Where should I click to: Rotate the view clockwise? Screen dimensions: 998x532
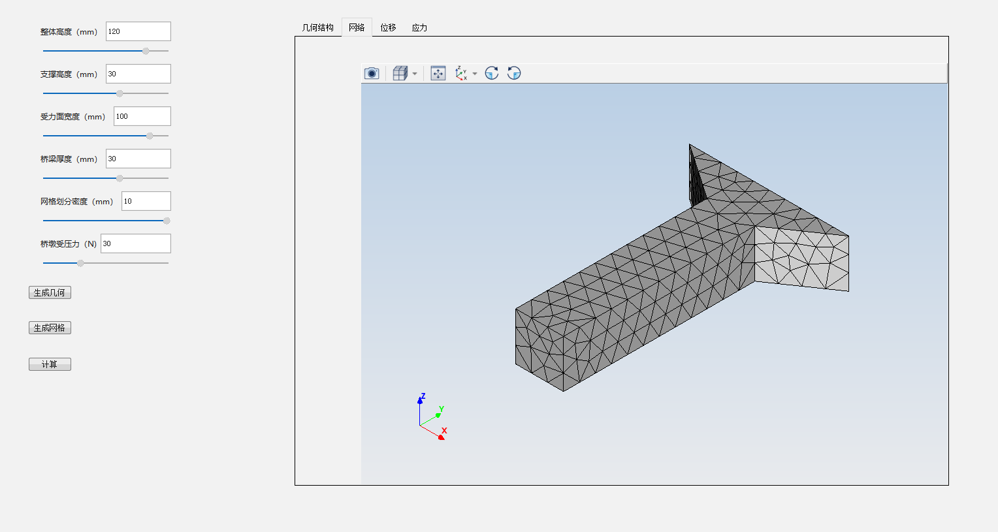click(492, 73)
